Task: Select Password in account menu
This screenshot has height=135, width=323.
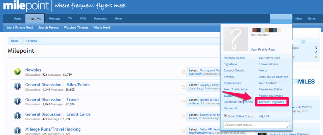Action: (x=230, y=108)
